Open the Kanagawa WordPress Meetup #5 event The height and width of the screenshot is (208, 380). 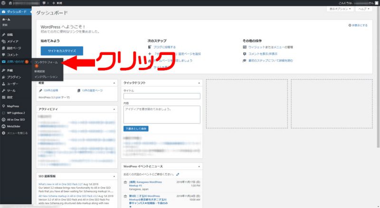pos(145,184)
